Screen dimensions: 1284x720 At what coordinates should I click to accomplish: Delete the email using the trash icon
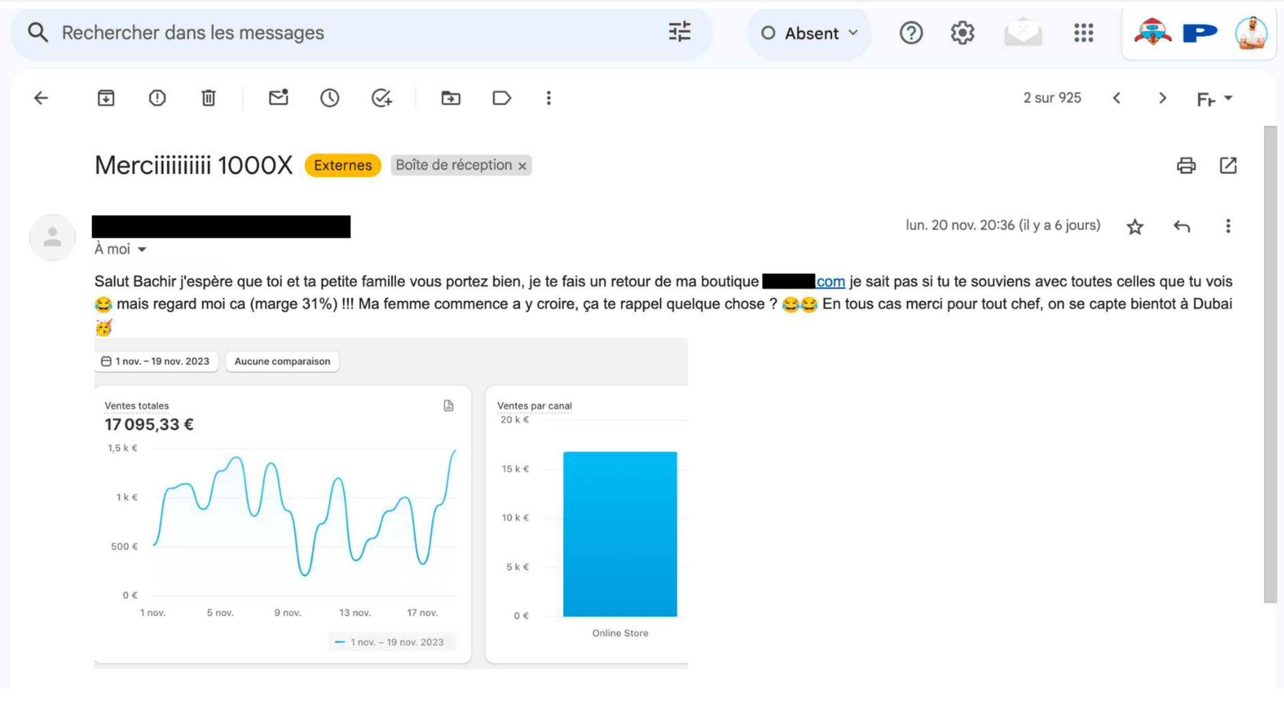click(208, 98)
